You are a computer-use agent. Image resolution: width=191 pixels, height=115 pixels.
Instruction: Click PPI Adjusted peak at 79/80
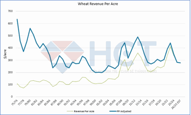30,28
